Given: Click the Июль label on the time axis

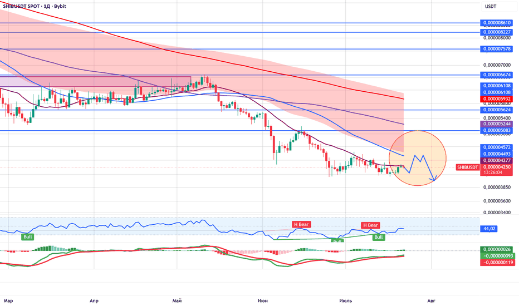Looking at the screenshot, I should [x=346, y=300].
